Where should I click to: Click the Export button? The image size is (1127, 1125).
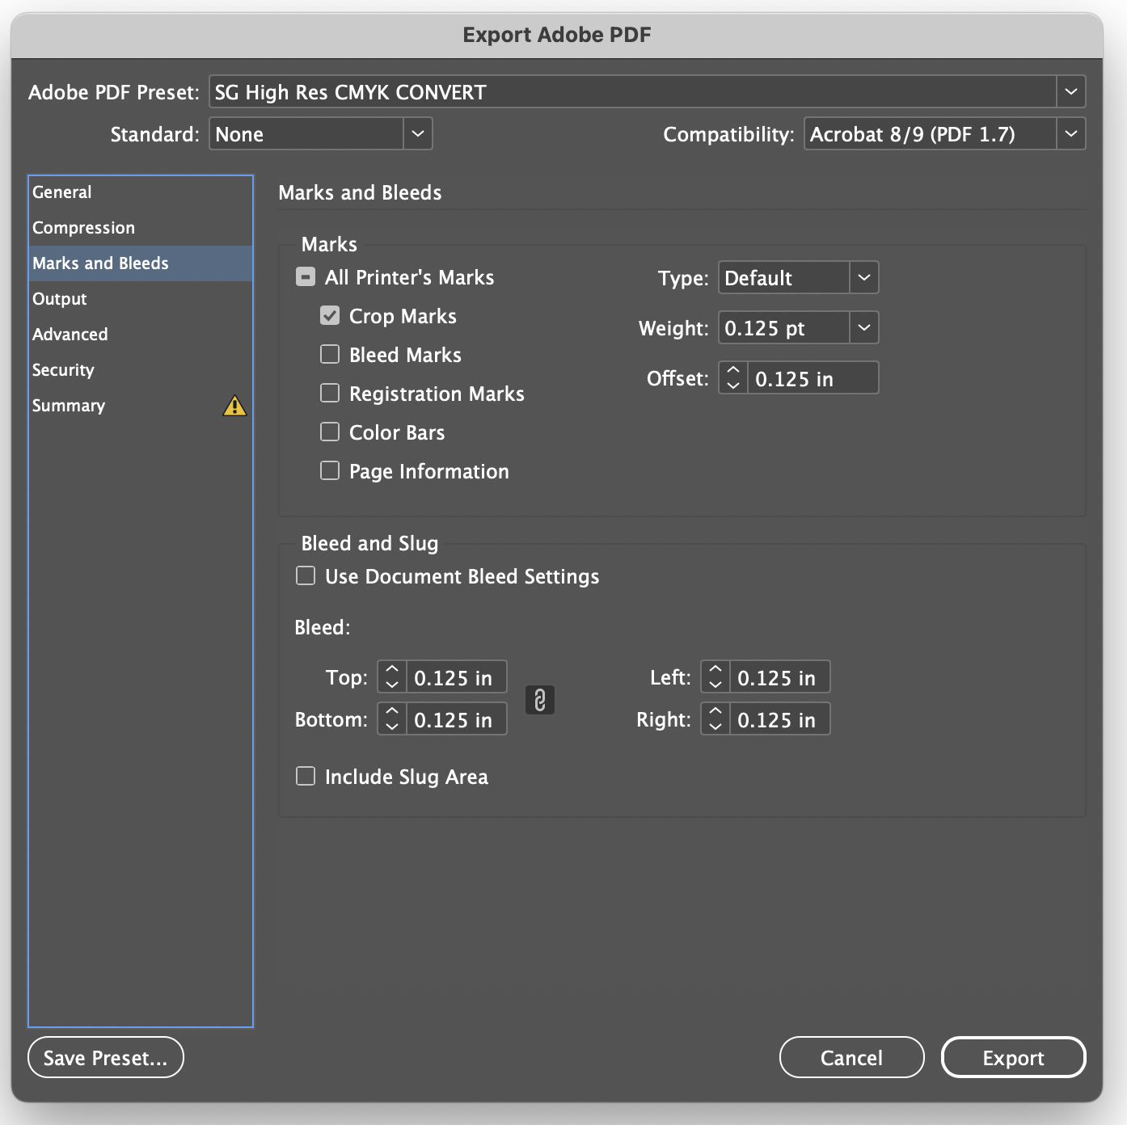coord(1013,1057)
